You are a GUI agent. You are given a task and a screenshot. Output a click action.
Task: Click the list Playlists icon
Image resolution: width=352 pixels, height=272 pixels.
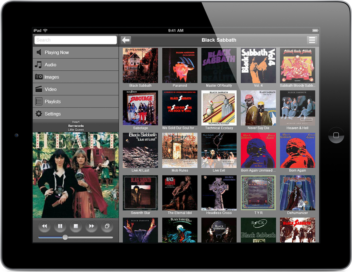(38, 101)
